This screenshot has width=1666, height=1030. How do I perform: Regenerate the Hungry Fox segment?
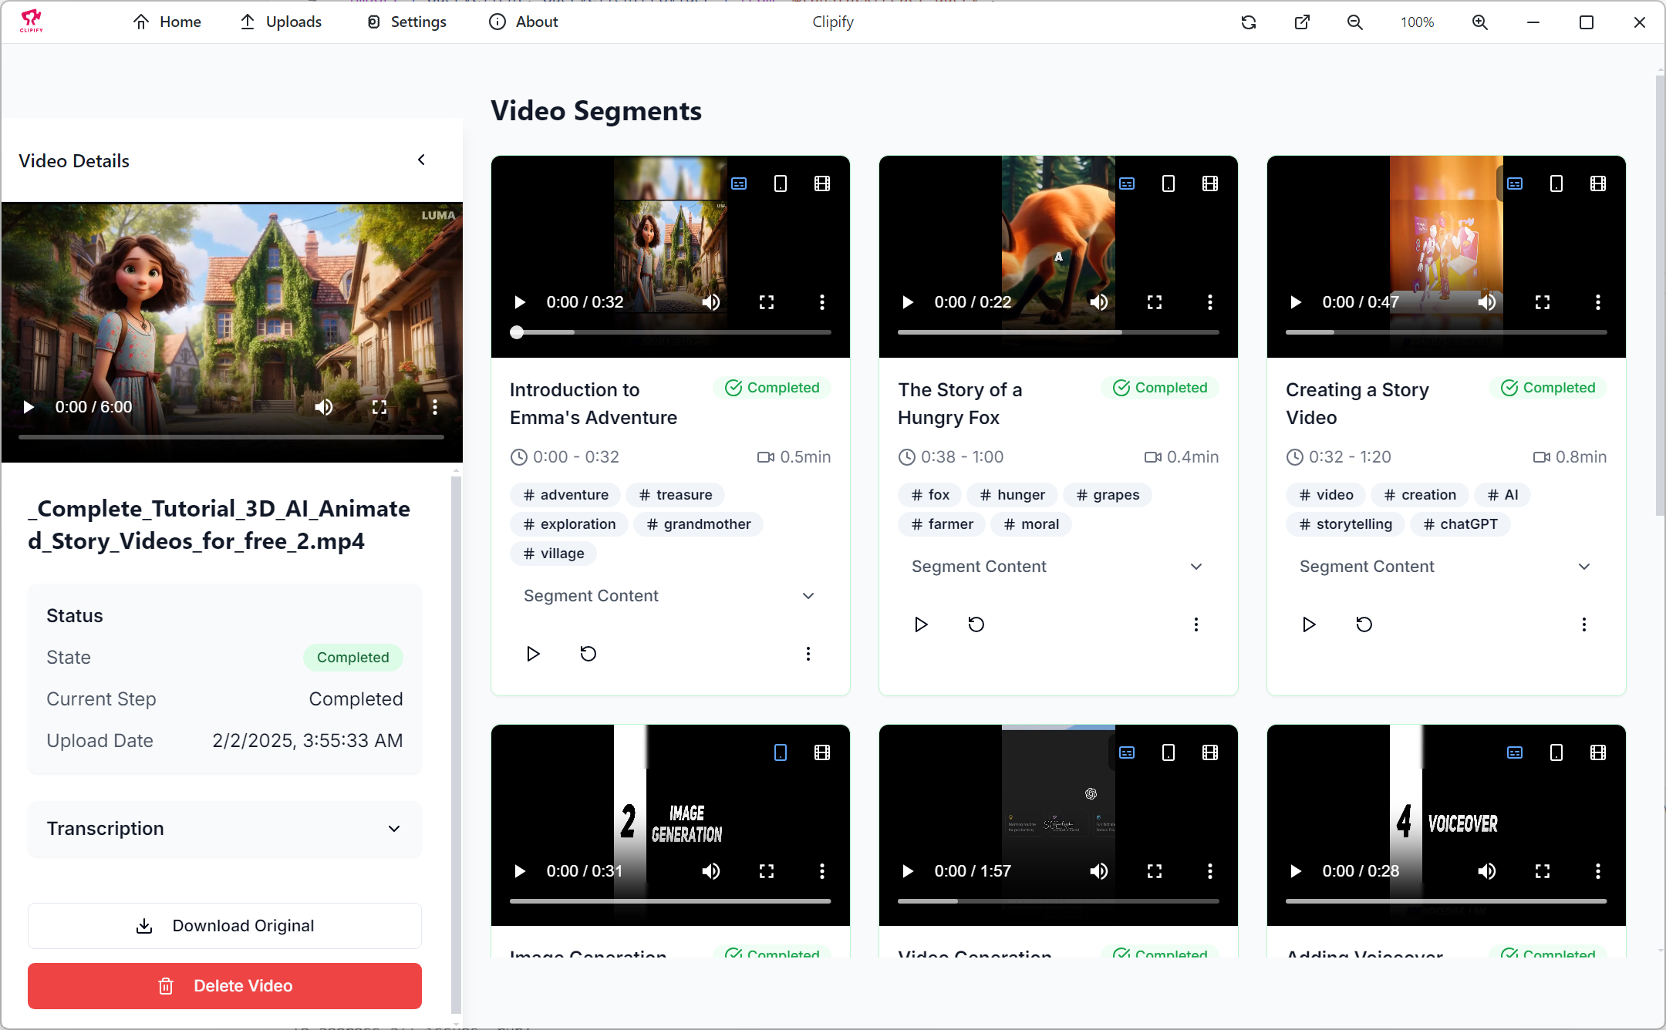point(976,624)
